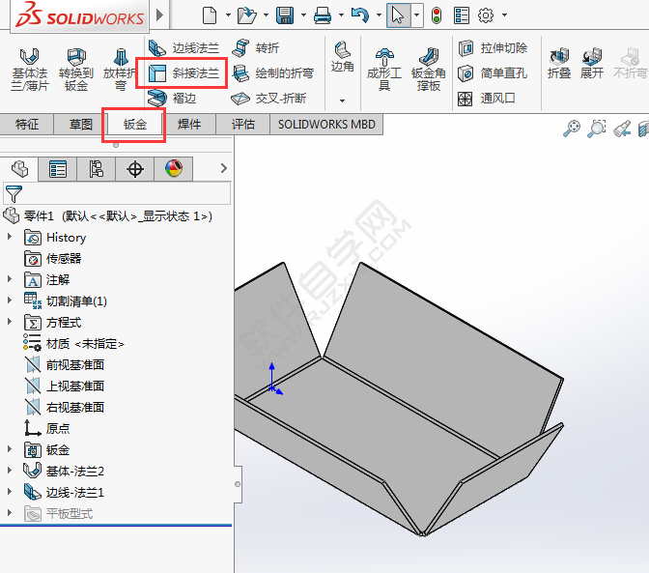The height and width of the screenshot is (573, 649).
Task: Select 前视基准面 in the feature tree
Action: click(x=74, y=365)
